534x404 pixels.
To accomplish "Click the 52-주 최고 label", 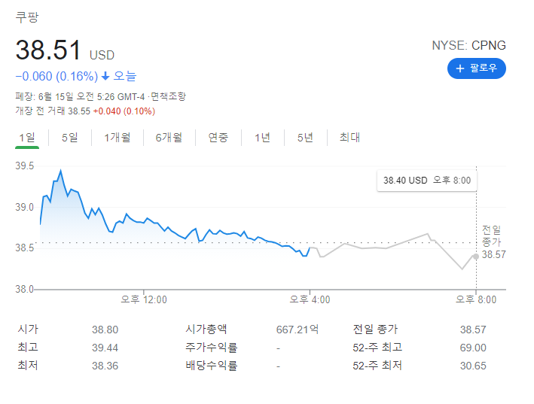I will coord(377,348).
